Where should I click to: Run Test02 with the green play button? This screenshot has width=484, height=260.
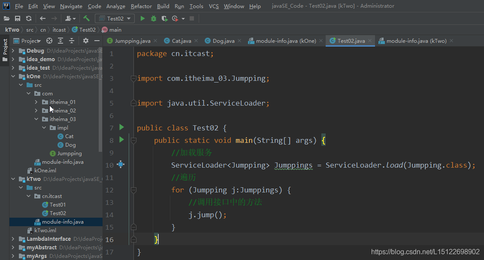[x=142, y=18]
